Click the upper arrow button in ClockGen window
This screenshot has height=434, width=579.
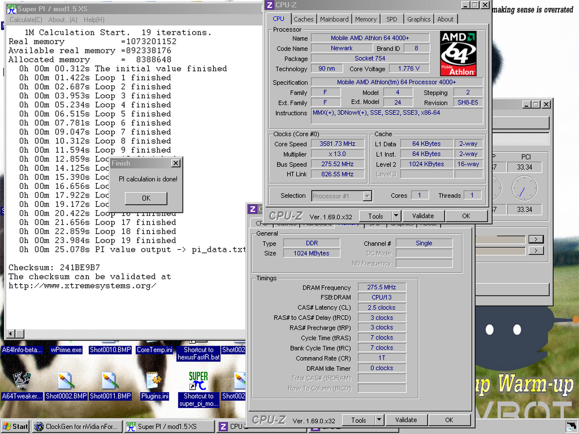tap(536, 240)
